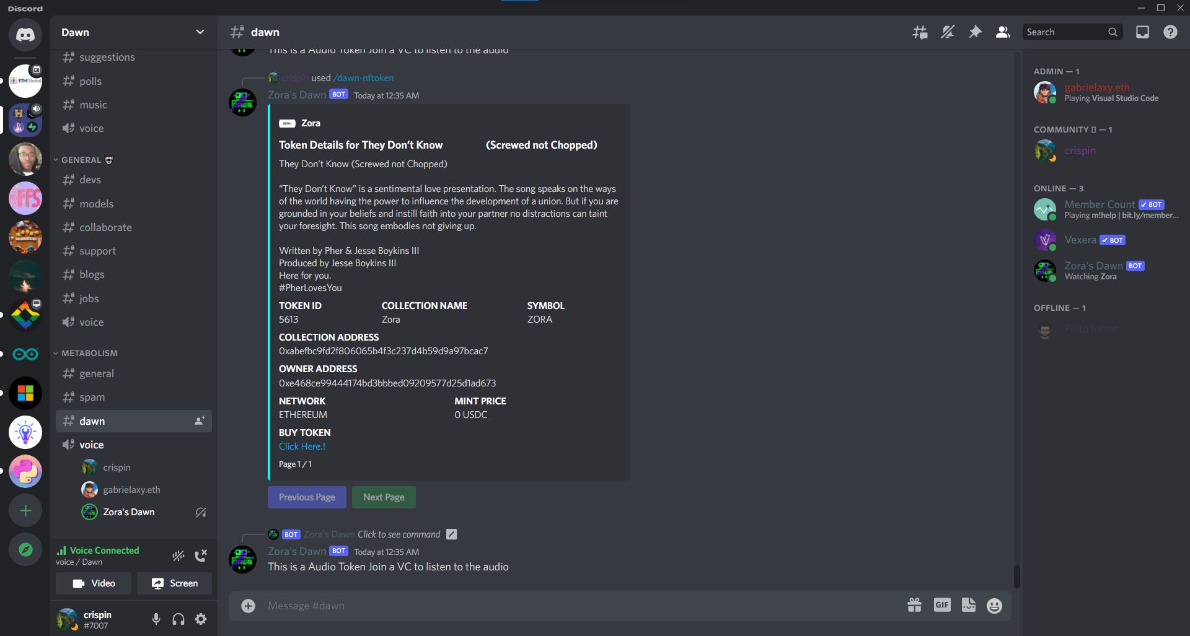Open the lightbulb icon server
The height and width of the screenshot is (636, 1190).
pyautogui.click(x=25, y=432)
